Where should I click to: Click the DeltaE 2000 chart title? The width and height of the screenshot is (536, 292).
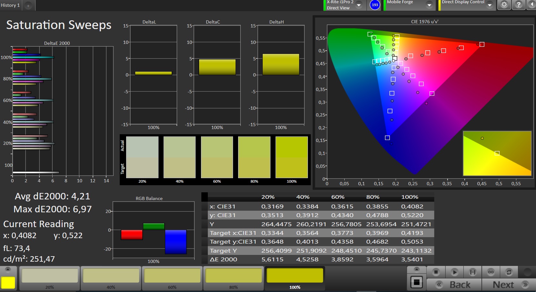tap(57, 43)
